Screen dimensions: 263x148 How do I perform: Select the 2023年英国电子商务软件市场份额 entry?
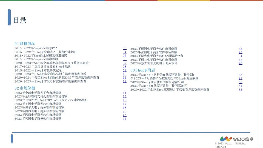38,119
